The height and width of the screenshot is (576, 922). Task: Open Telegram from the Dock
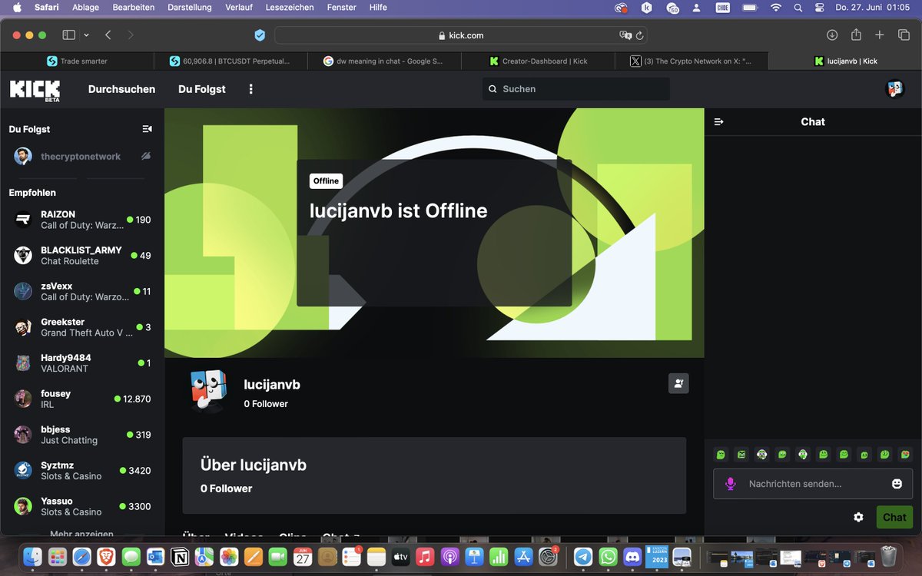[x=583, y=556]
